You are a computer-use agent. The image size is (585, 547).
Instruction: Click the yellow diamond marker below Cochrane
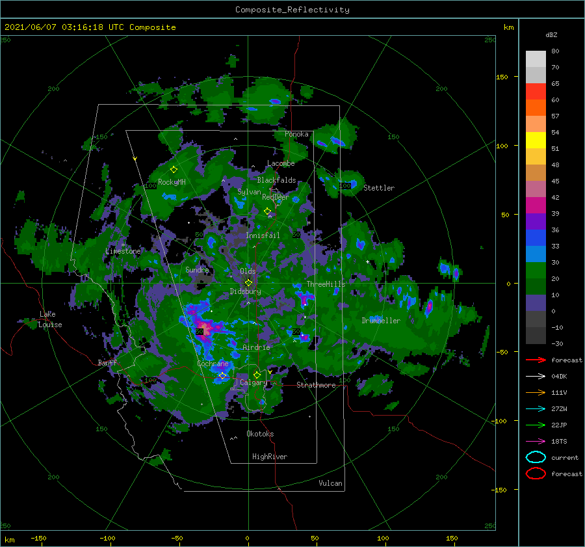coord(222,375)
